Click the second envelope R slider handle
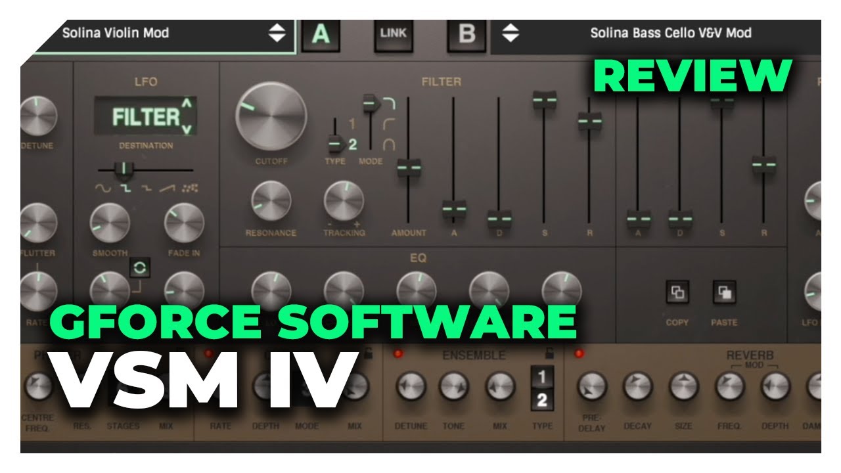Image resolution: width=841 pixels, height=473 pixels. click(764, 164)
